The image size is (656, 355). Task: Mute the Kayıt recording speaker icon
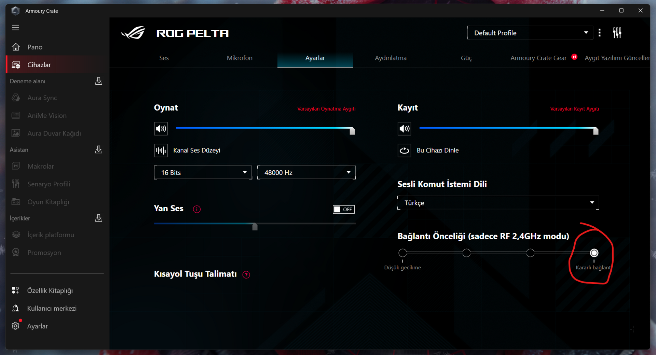[x=405, y=129]
